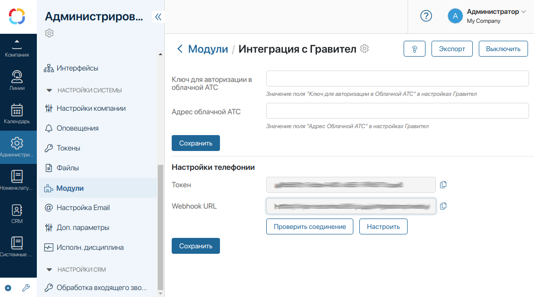Click the wrench icon at sidebar bottom
This screenshot has height=297, width=534.
point(26,288)
